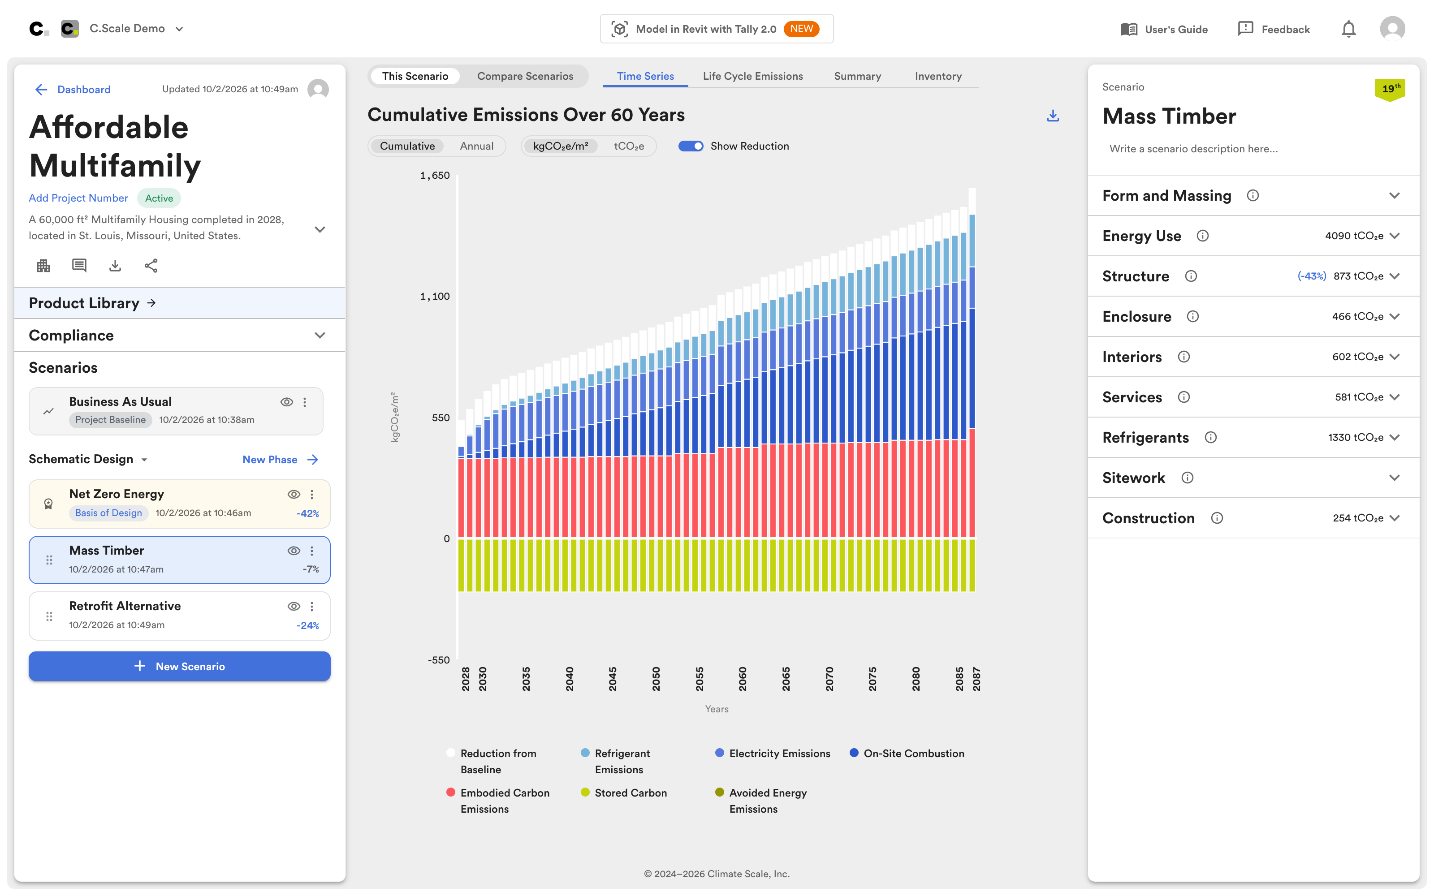
Task: Click the 19th rank badge
Action: coord(1390,90)
